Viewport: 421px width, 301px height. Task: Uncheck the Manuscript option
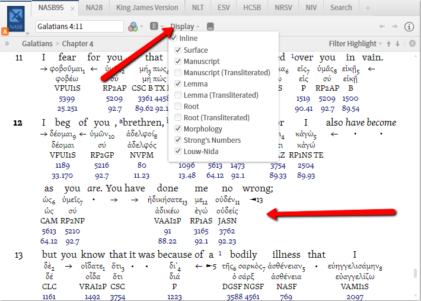click(178, 61)
